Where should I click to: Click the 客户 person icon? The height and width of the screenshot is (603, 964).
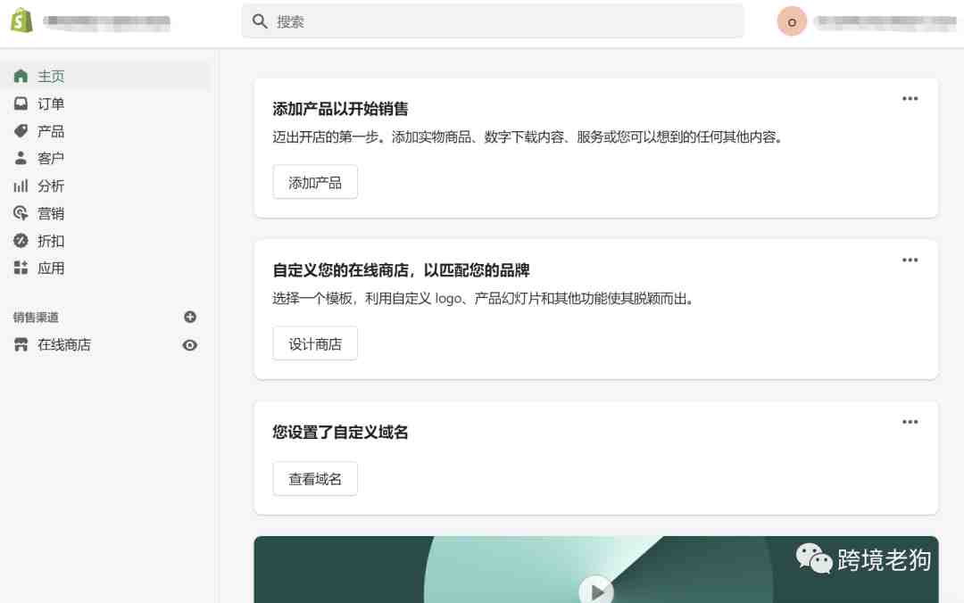21,158
